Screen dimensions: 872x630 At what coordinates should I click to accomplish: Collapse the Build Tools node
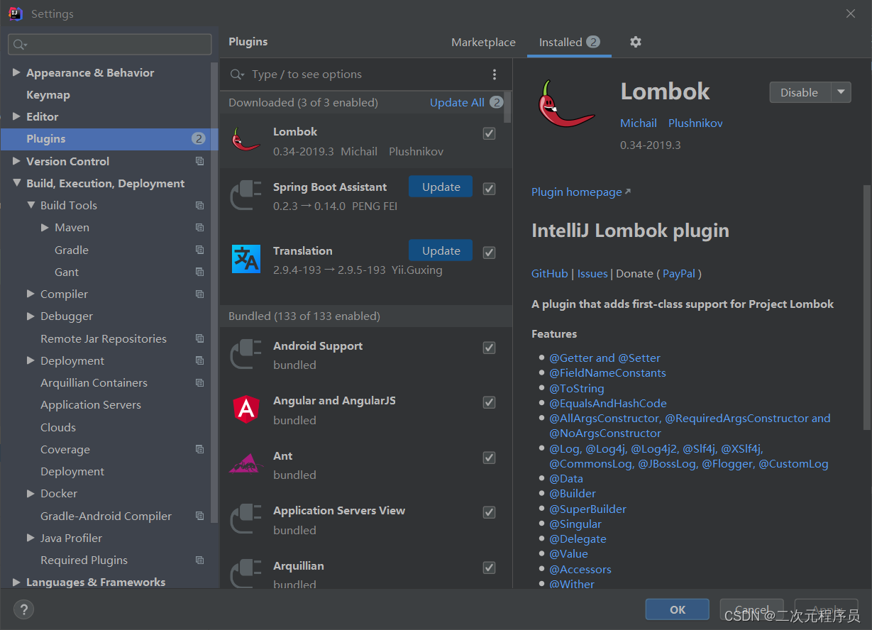[x=31, y=205]
